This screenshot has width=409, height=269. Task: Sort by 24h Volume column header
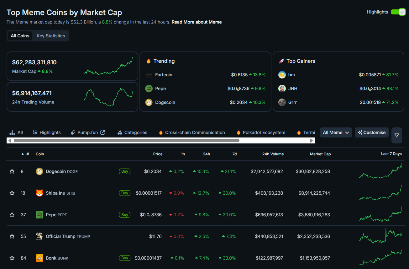point(273,154)
